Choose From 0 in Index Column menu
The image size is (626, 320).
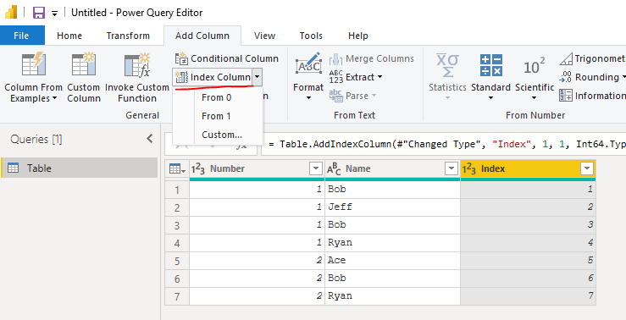(x=216, y=97)
